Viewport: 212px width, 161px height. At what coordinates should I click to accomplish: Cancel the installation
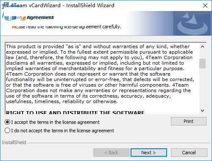coord(189,153)
